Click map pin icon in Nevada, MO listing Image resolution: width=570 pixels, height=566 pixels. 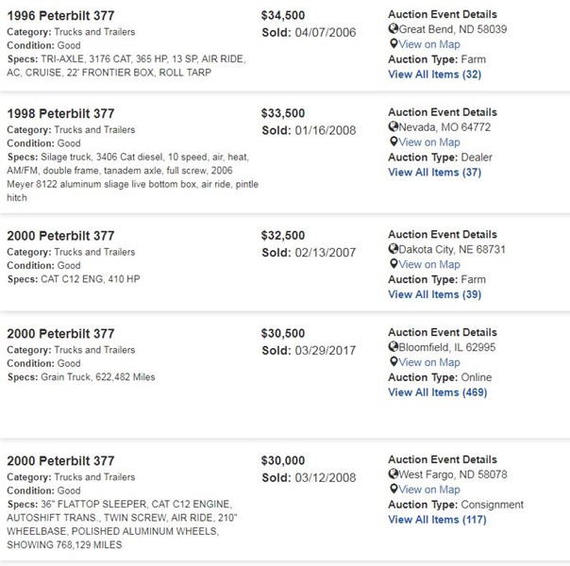point(394,141)
